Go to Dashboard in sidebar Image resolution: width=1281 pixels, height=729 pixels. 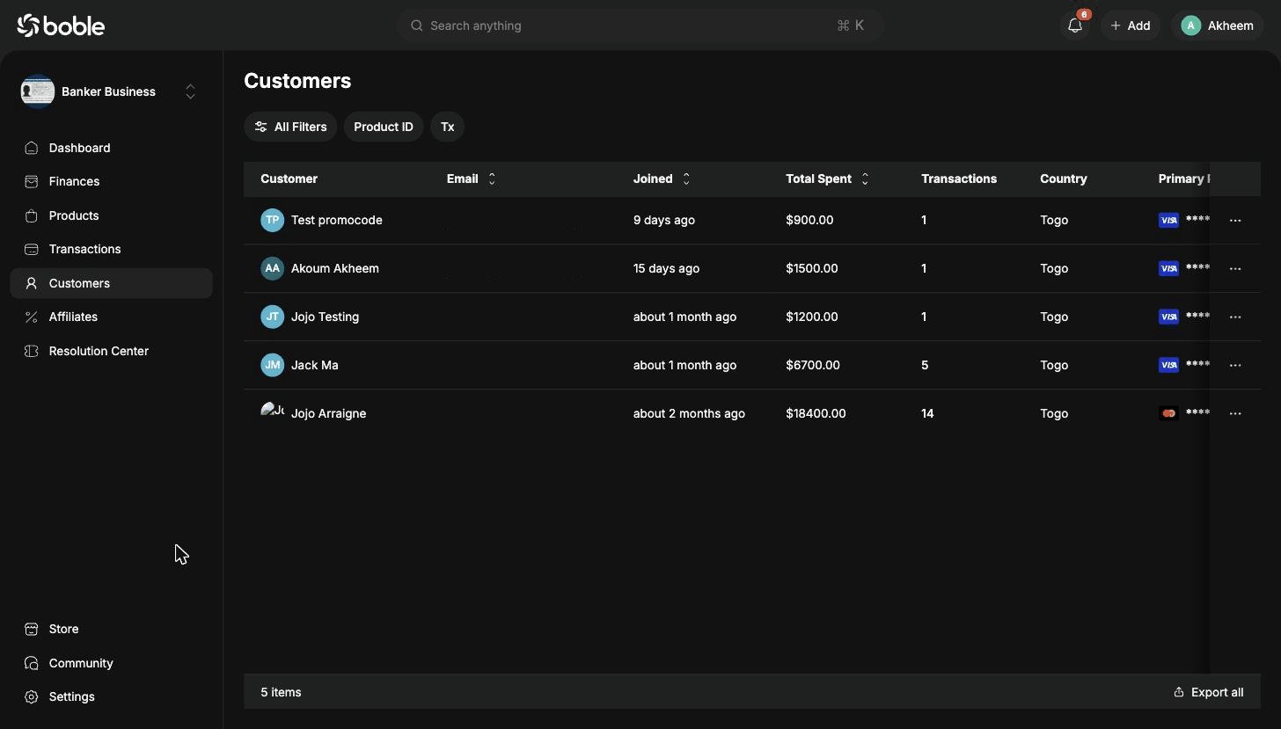click(111, 148)
